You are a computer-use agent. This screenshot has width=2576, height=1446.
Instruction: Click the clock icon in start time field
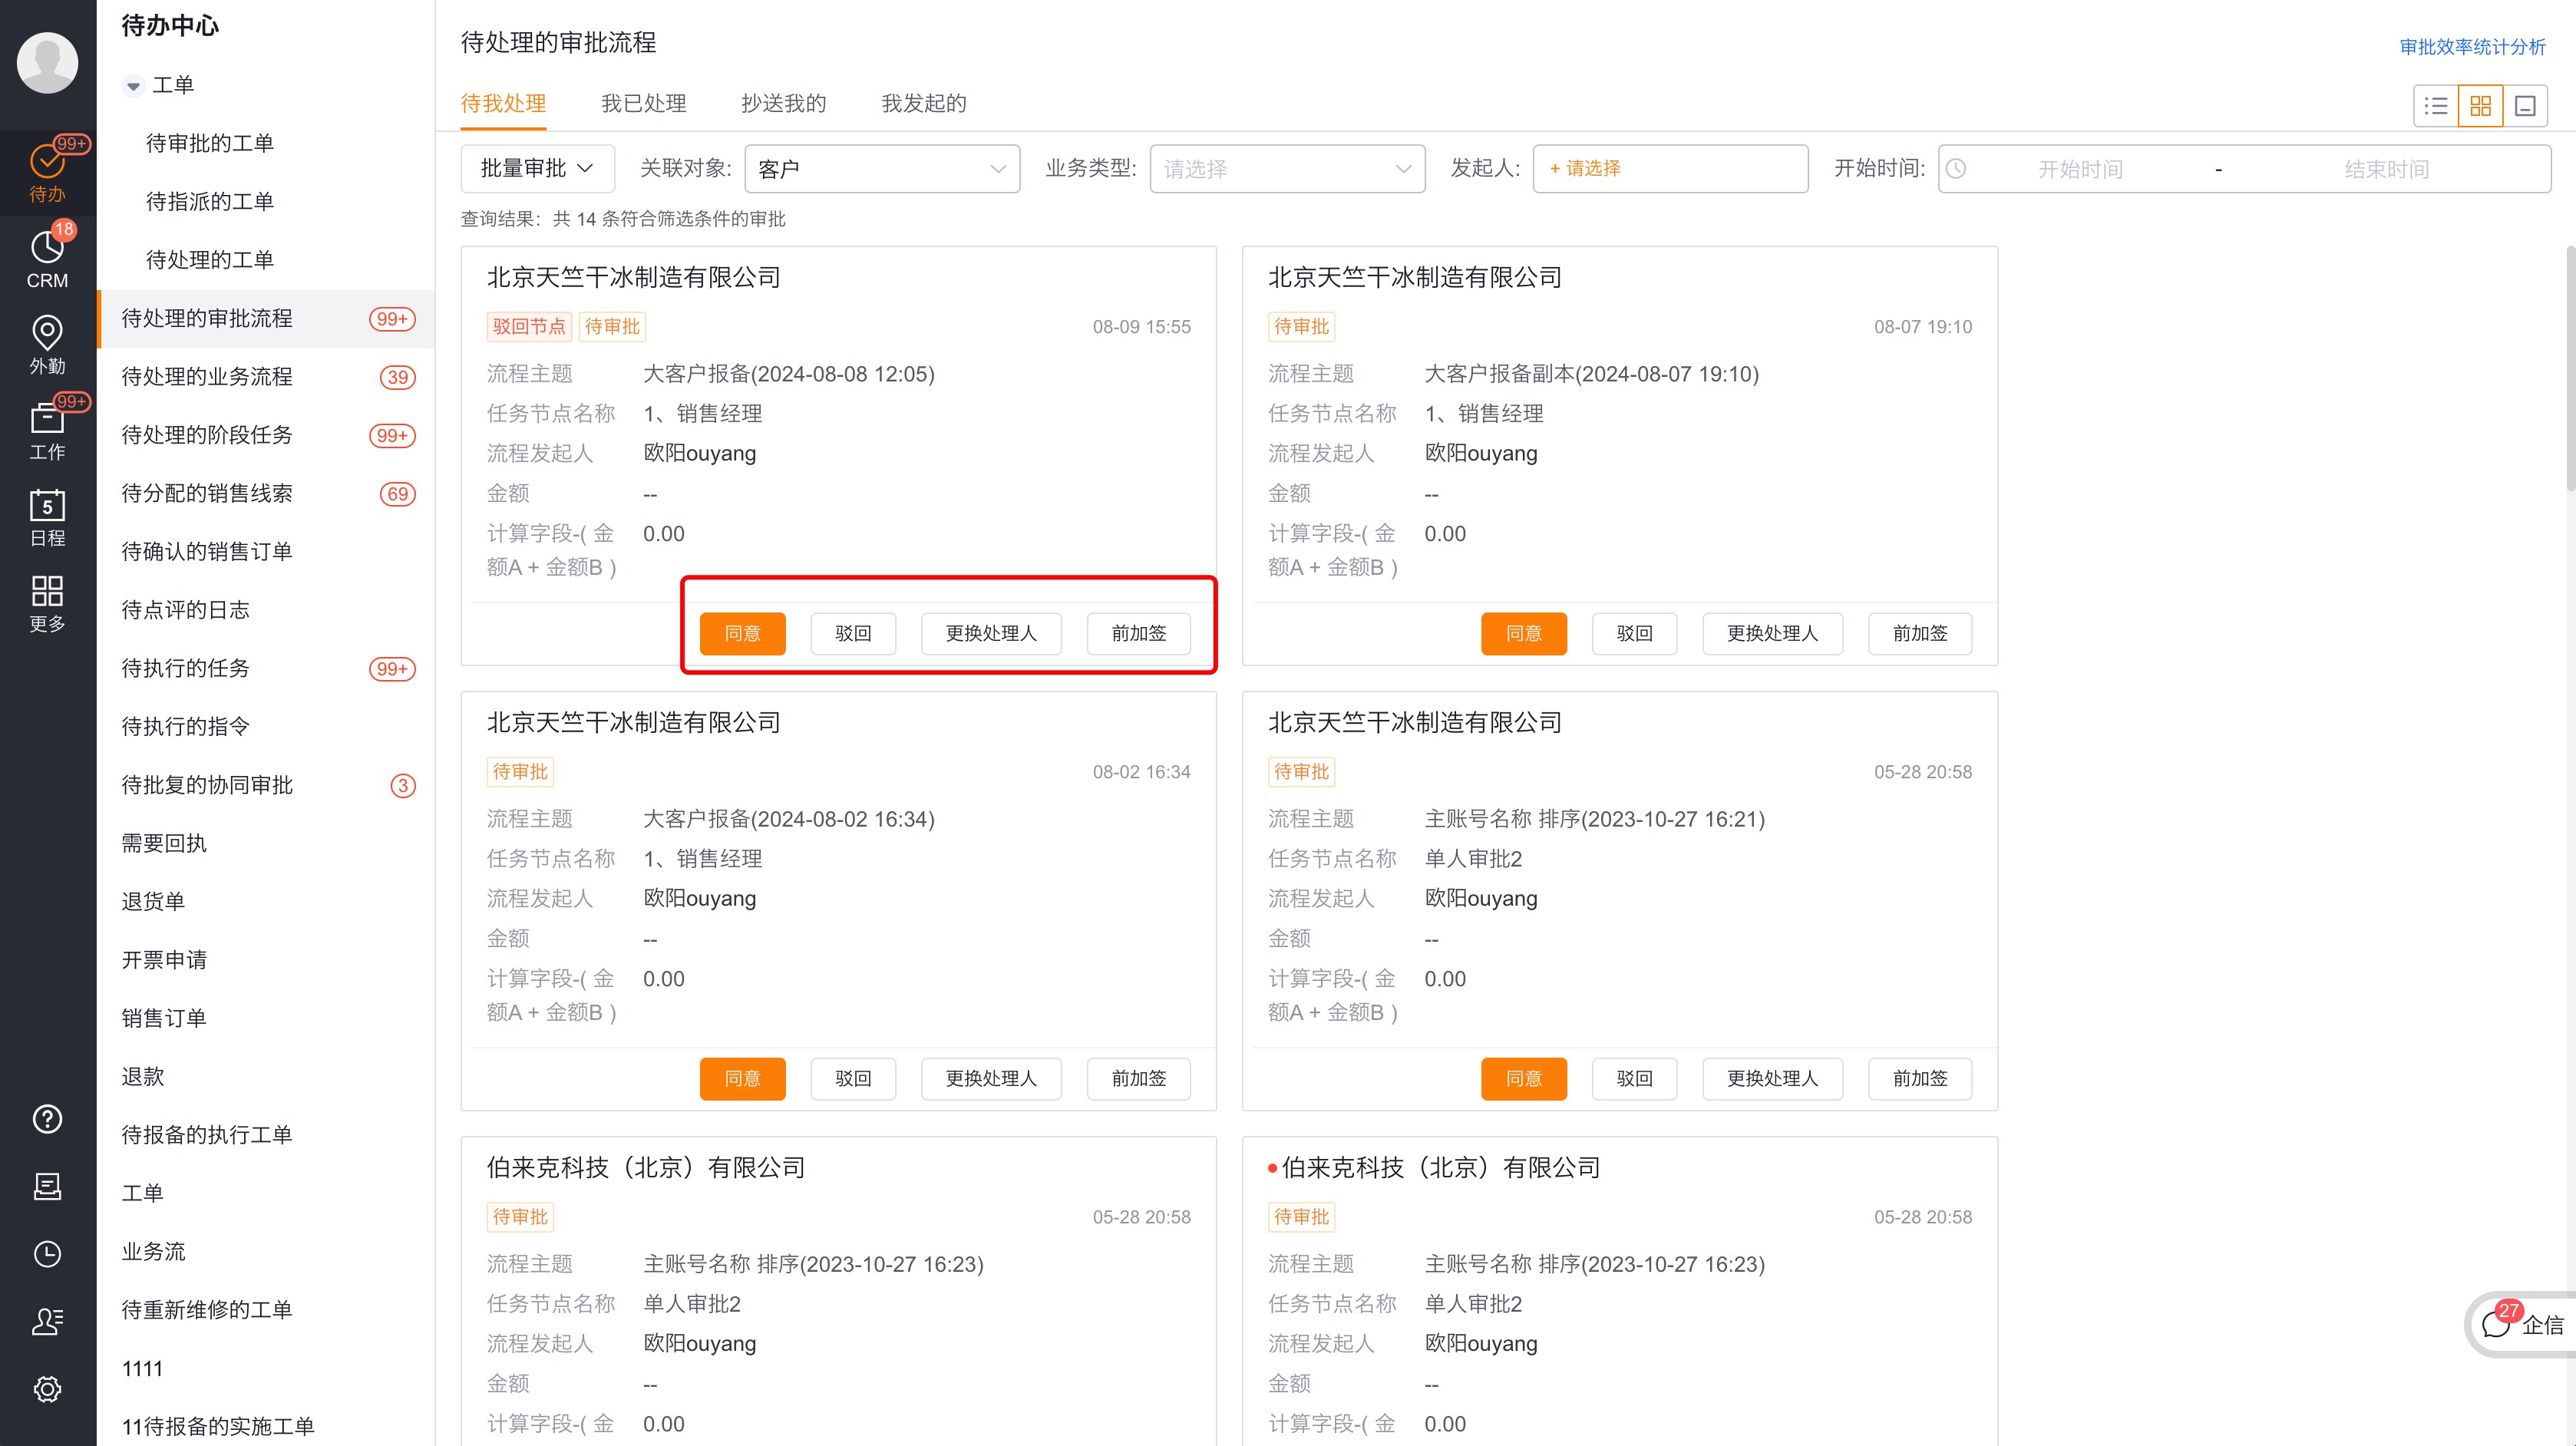coord(1956,169)
